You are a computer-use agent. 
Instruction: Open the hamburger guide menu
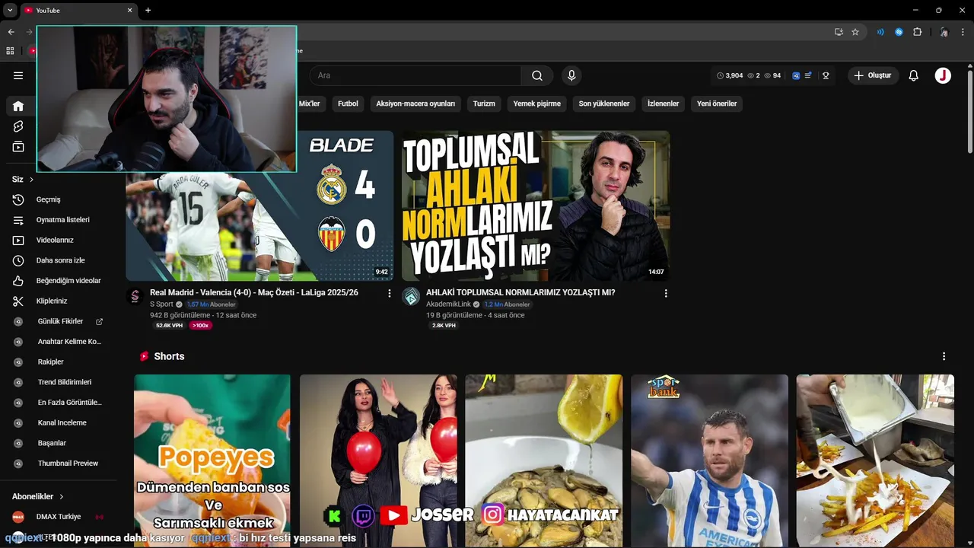[18, 75]
